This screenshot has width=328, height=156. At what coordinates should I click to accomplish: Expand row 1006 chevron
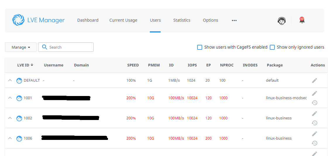coord(10,138)
